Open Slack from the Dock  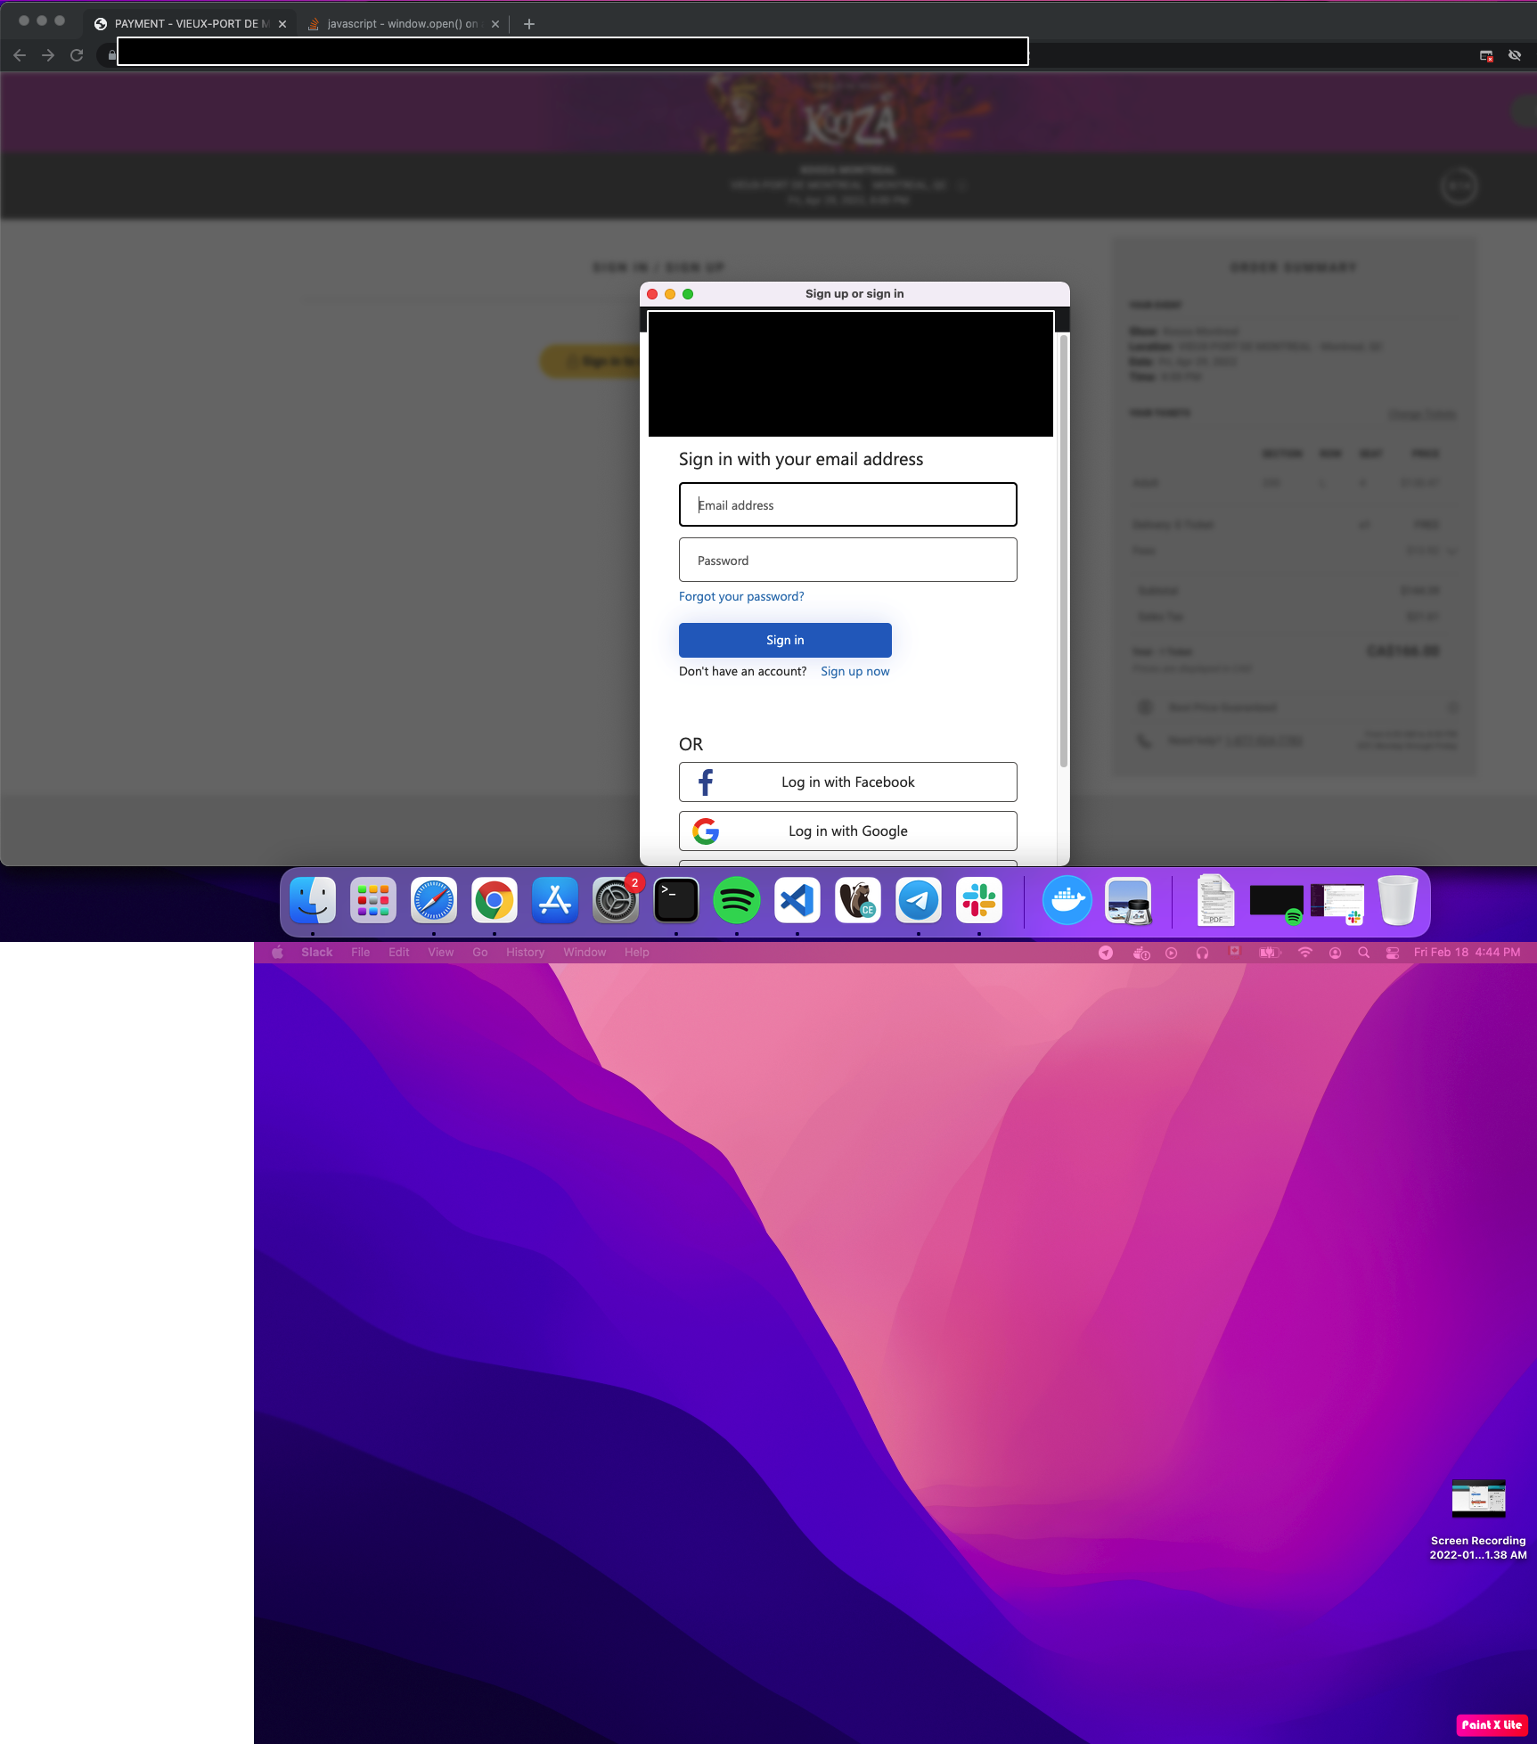click(x=979, y=901)
